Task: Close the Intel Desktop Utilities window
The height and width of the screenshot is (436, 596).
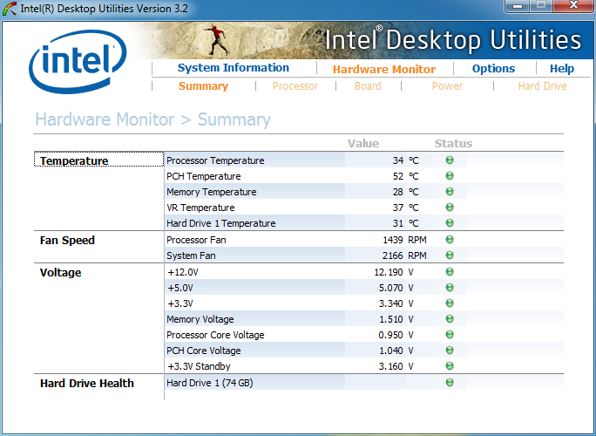Action: tap(573, 6)
